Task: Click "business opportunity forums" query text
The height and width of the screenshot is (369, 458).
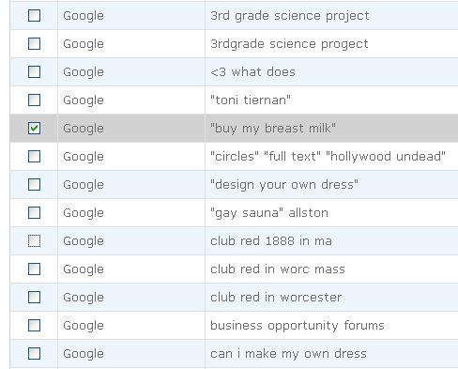Action: click(298, 326)
